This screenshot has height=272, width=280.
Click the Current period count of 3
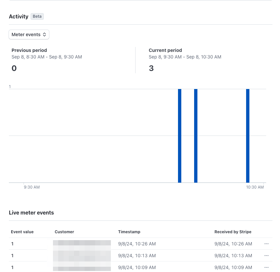pos(151,68)
